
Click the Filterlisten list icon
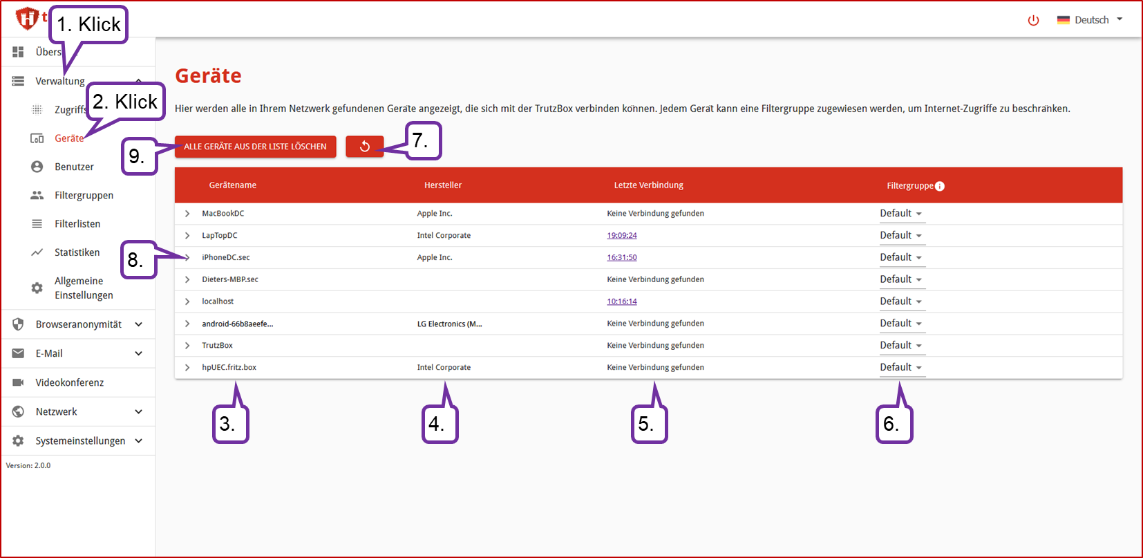[37, 224]
